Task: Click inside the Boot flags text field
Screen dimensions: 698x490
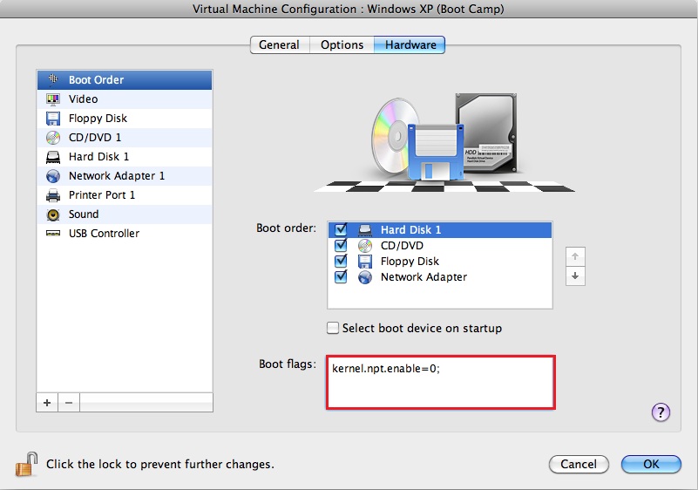Action: click(x=441, y=382)
